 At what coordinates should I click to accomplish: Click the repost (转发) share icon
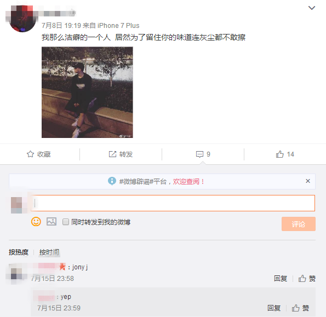(x=112, y=154)
